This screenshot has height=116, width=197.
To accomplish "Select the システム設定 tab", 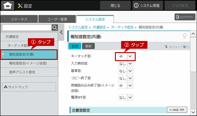I will (95, 19).
